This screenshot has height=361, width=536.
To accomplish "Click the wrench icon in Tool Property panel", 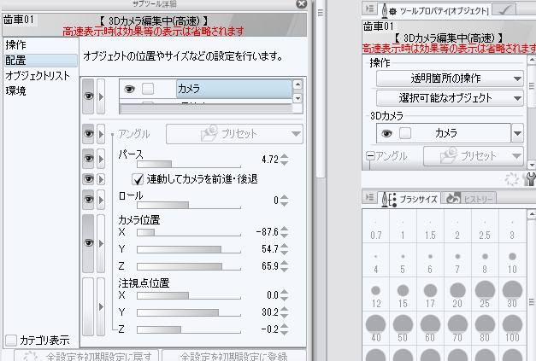I will click(x=528, y=178).
